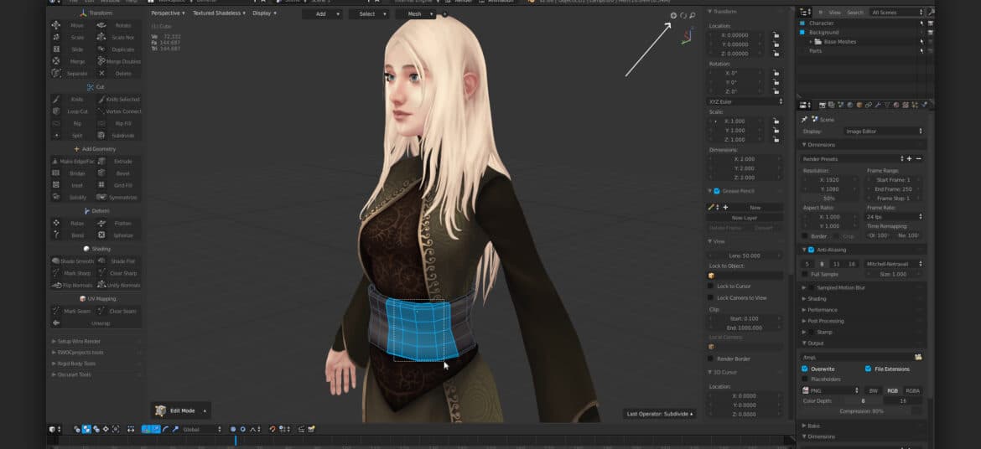The image size is (981, 449).
Task: Enable Lock to Cursor checkbox
Action: 710,286
